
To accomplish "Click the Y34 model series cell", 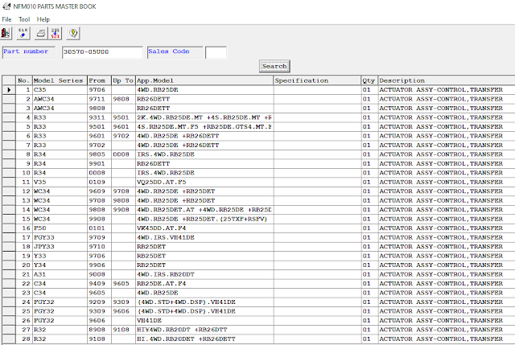I will click(60, 265).
